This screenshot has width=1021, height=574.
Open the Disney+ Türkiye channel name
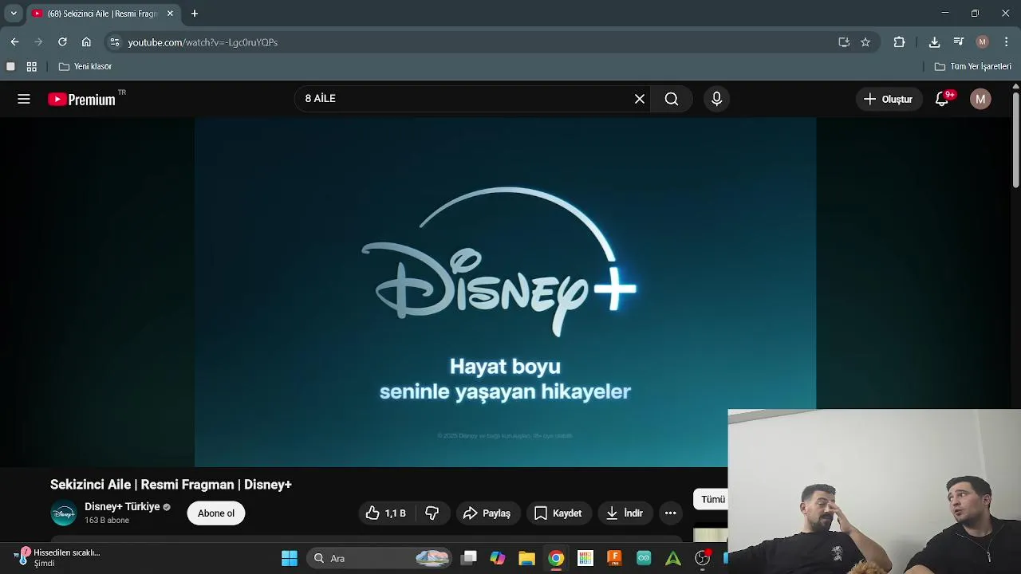point(122,507)
